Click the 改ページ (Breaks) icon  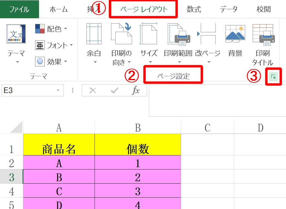tap(207, 33)
